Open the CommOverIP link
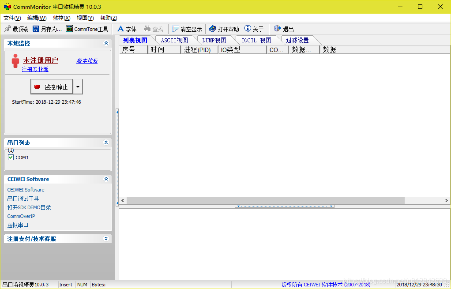This screenshot has width=451, height=289. click(x=21, y=216)
